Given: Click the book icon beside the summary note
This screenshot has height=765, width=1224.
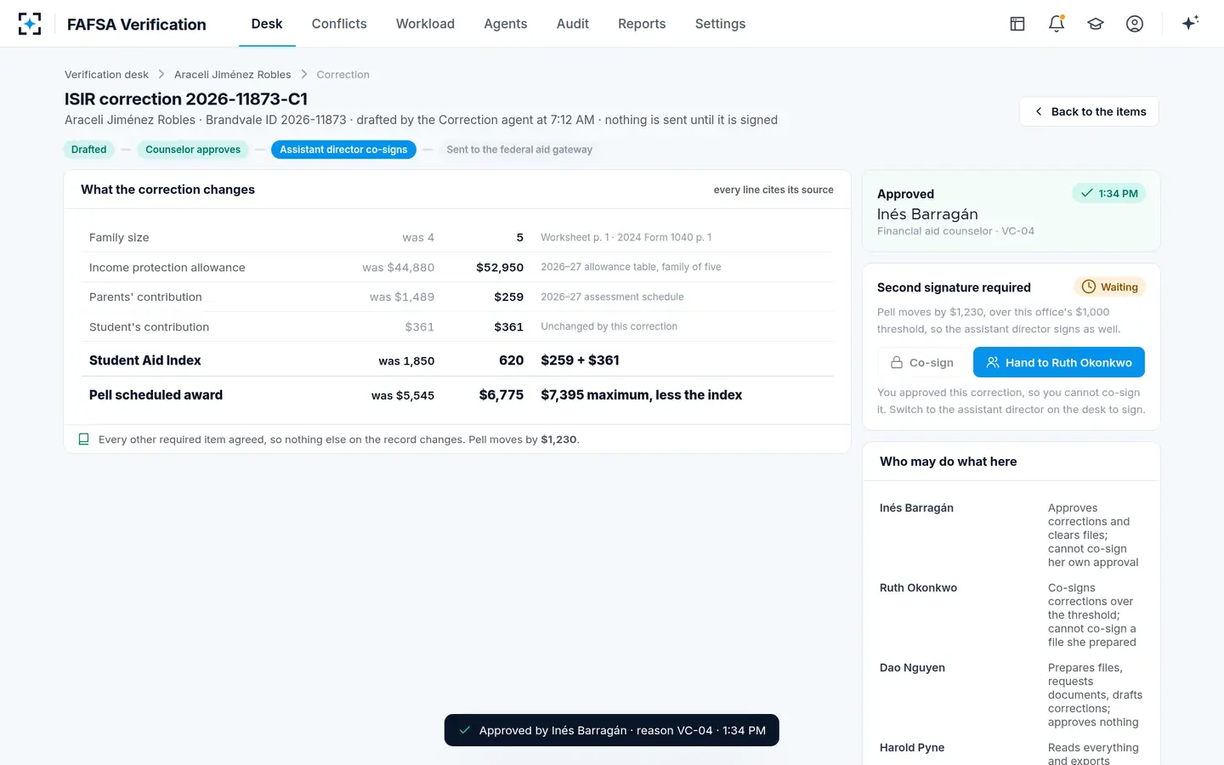Looking at the screenshot, I should click(83, 439).
